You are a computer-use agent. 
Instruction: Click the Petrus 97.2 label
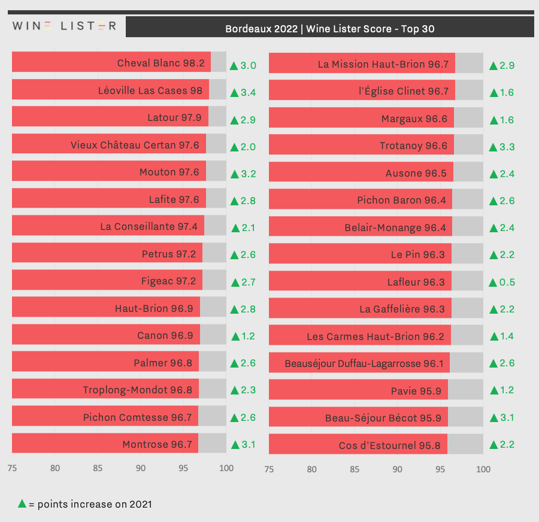169,254
